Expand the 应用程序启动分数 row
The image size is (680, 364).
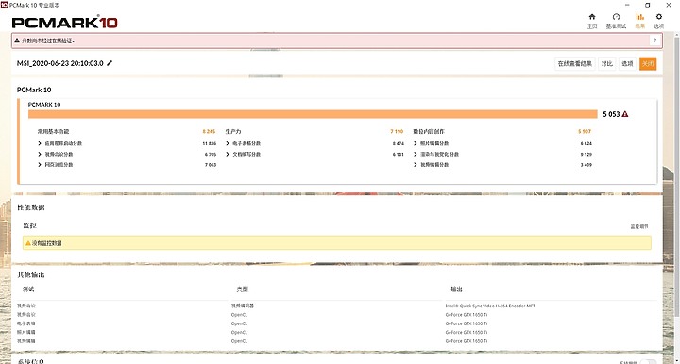[x=40, y=143]
